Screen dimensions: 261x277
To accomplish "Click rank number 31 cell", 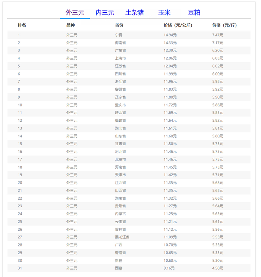I will (x=20, y=268).
